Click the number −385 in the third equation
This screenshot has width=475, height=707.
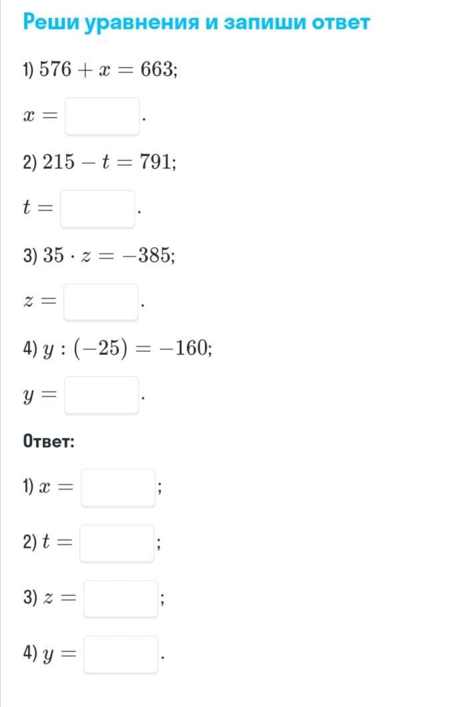[x=149, y=255]
